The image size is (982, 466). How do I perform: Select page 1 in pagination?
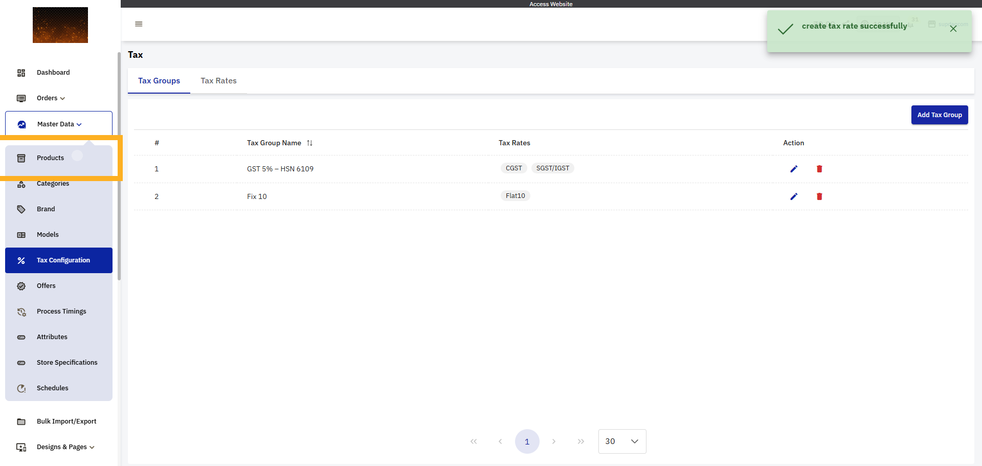tap(527, 441)
